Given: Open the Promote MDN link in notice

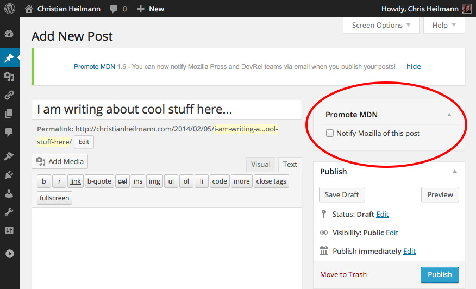Looking at the screenshot, I should coord(95,67).
